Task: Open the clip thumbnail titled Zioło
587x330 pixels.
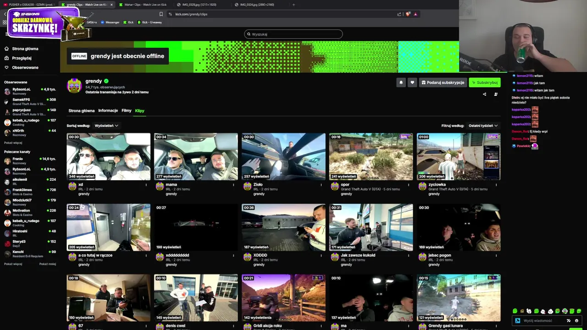Action: click(283, 157)
